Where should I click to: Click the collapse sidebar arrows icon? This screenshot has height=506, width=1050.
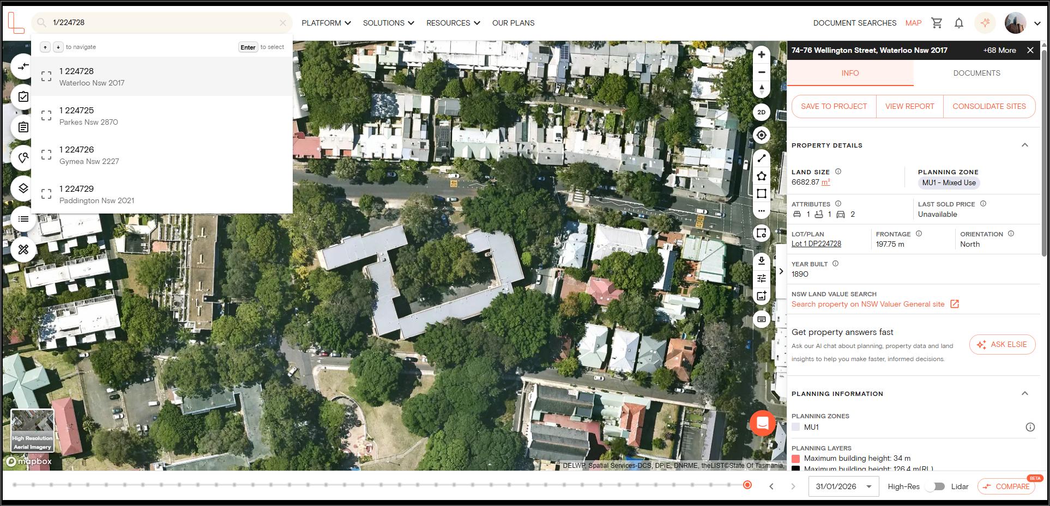click(23, 66)
